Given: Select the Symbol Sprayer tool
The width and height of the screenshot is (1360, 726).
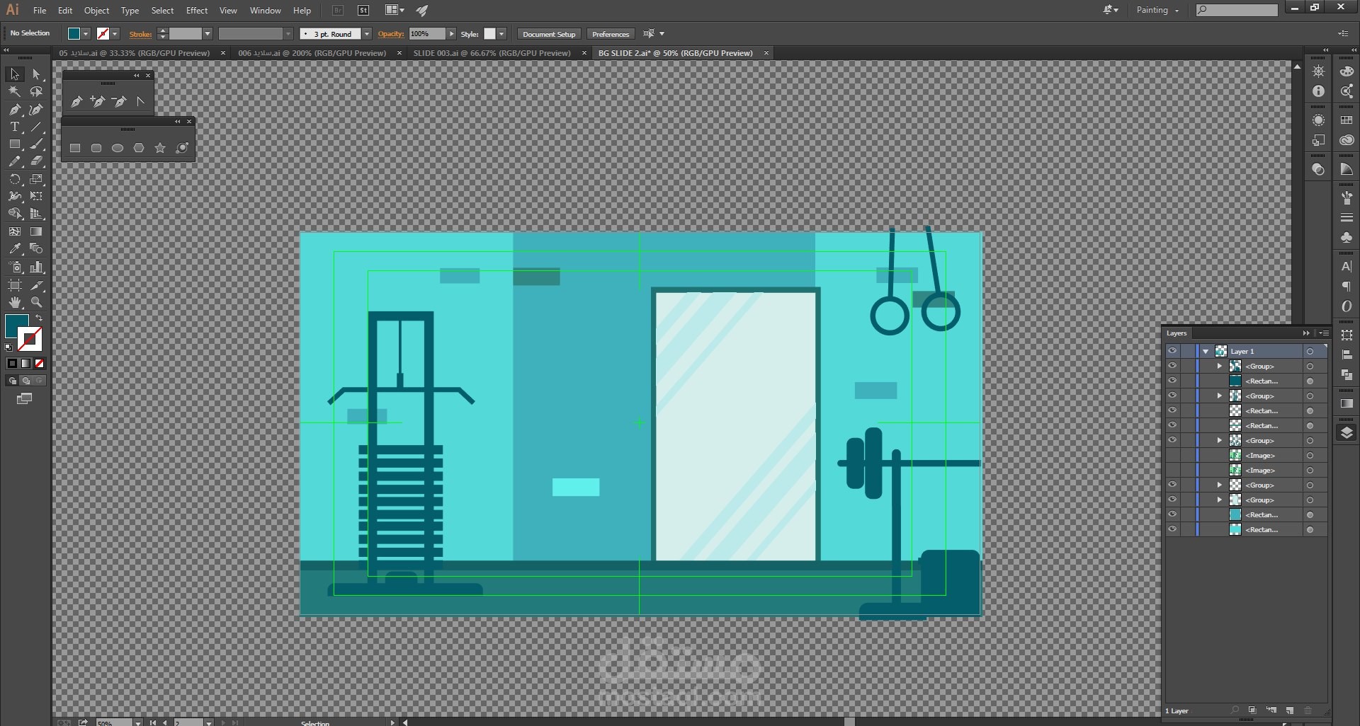Looking at the screenshot, I should tap(14, 267).
